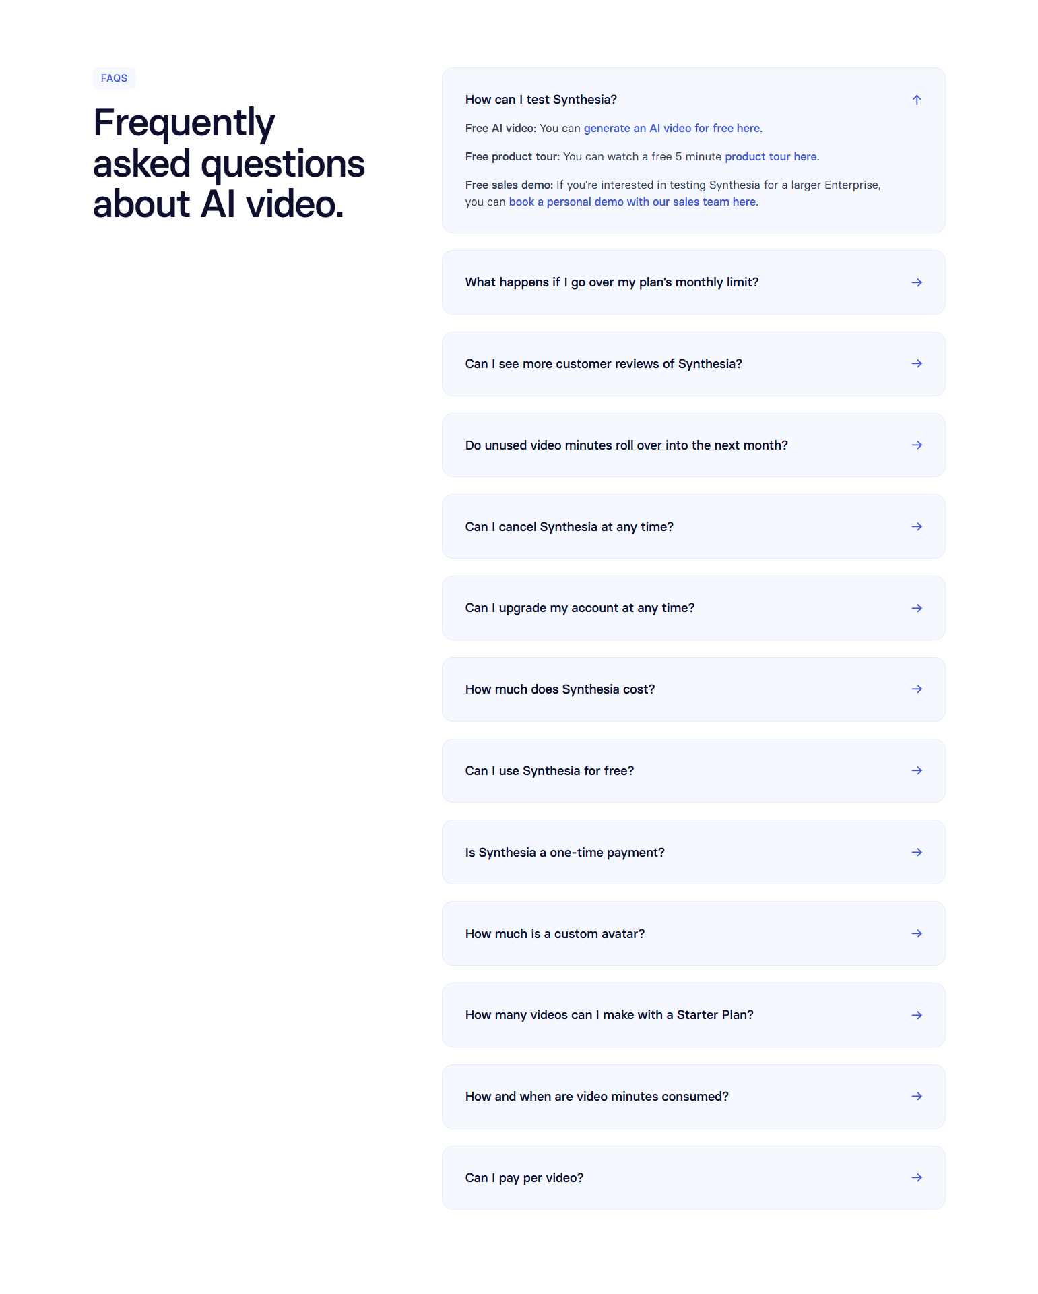The width and height of the screenshot is (1038, 1294).
Task: Expand 'How much is a custom avatar?'
Action: click(693, 933)
